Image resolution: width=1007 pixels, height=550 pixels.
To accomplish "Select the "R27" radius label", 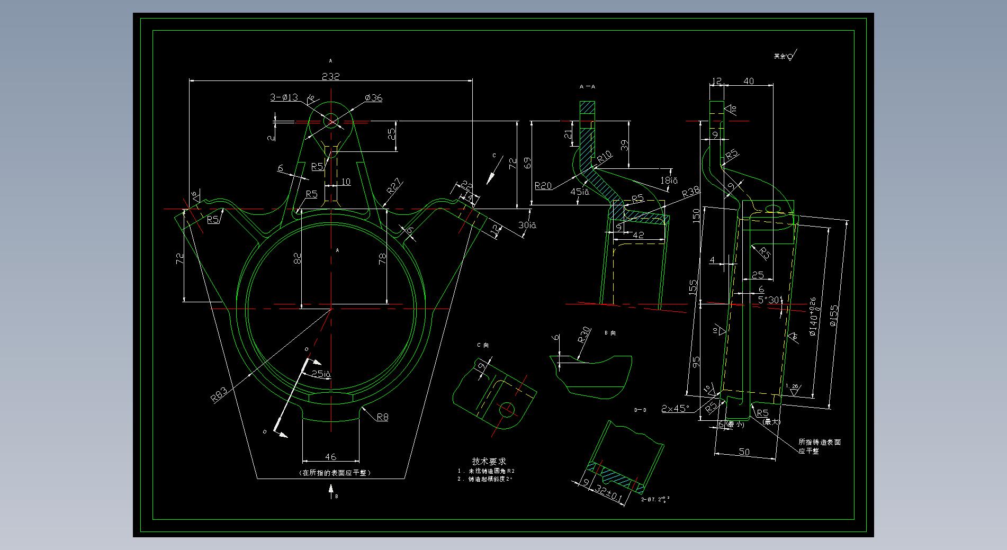I will 394,186.
